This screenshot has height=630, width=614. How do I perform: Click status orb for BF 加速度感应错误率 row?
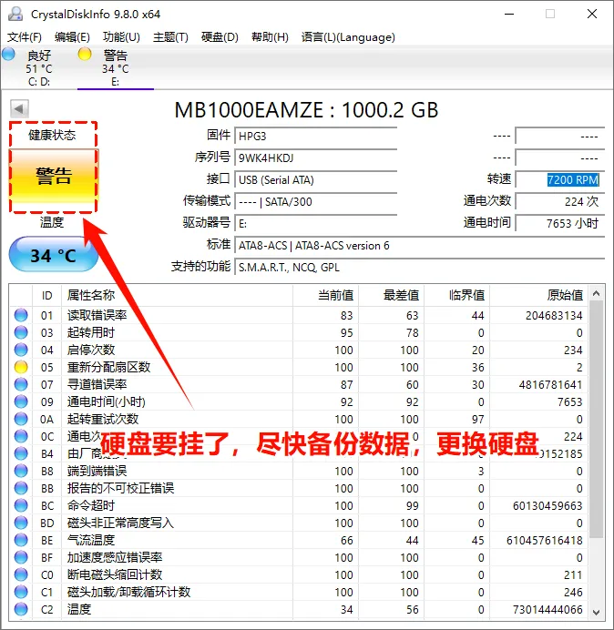click(21, 557)
